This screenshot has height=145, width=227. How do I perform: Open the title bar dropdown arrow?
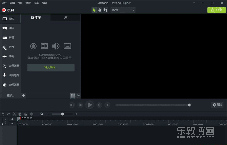click(194, 3)
